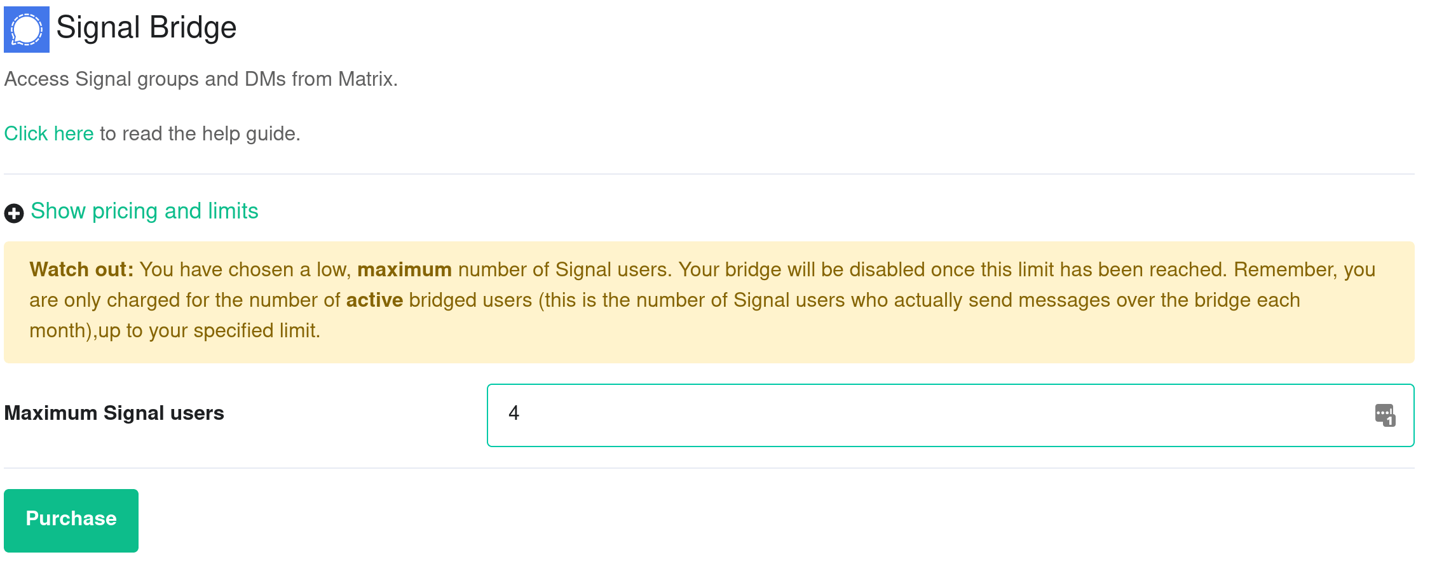Click the password manager icon in the field
Screen dimensions: 1430x564
coord(1385,415)
